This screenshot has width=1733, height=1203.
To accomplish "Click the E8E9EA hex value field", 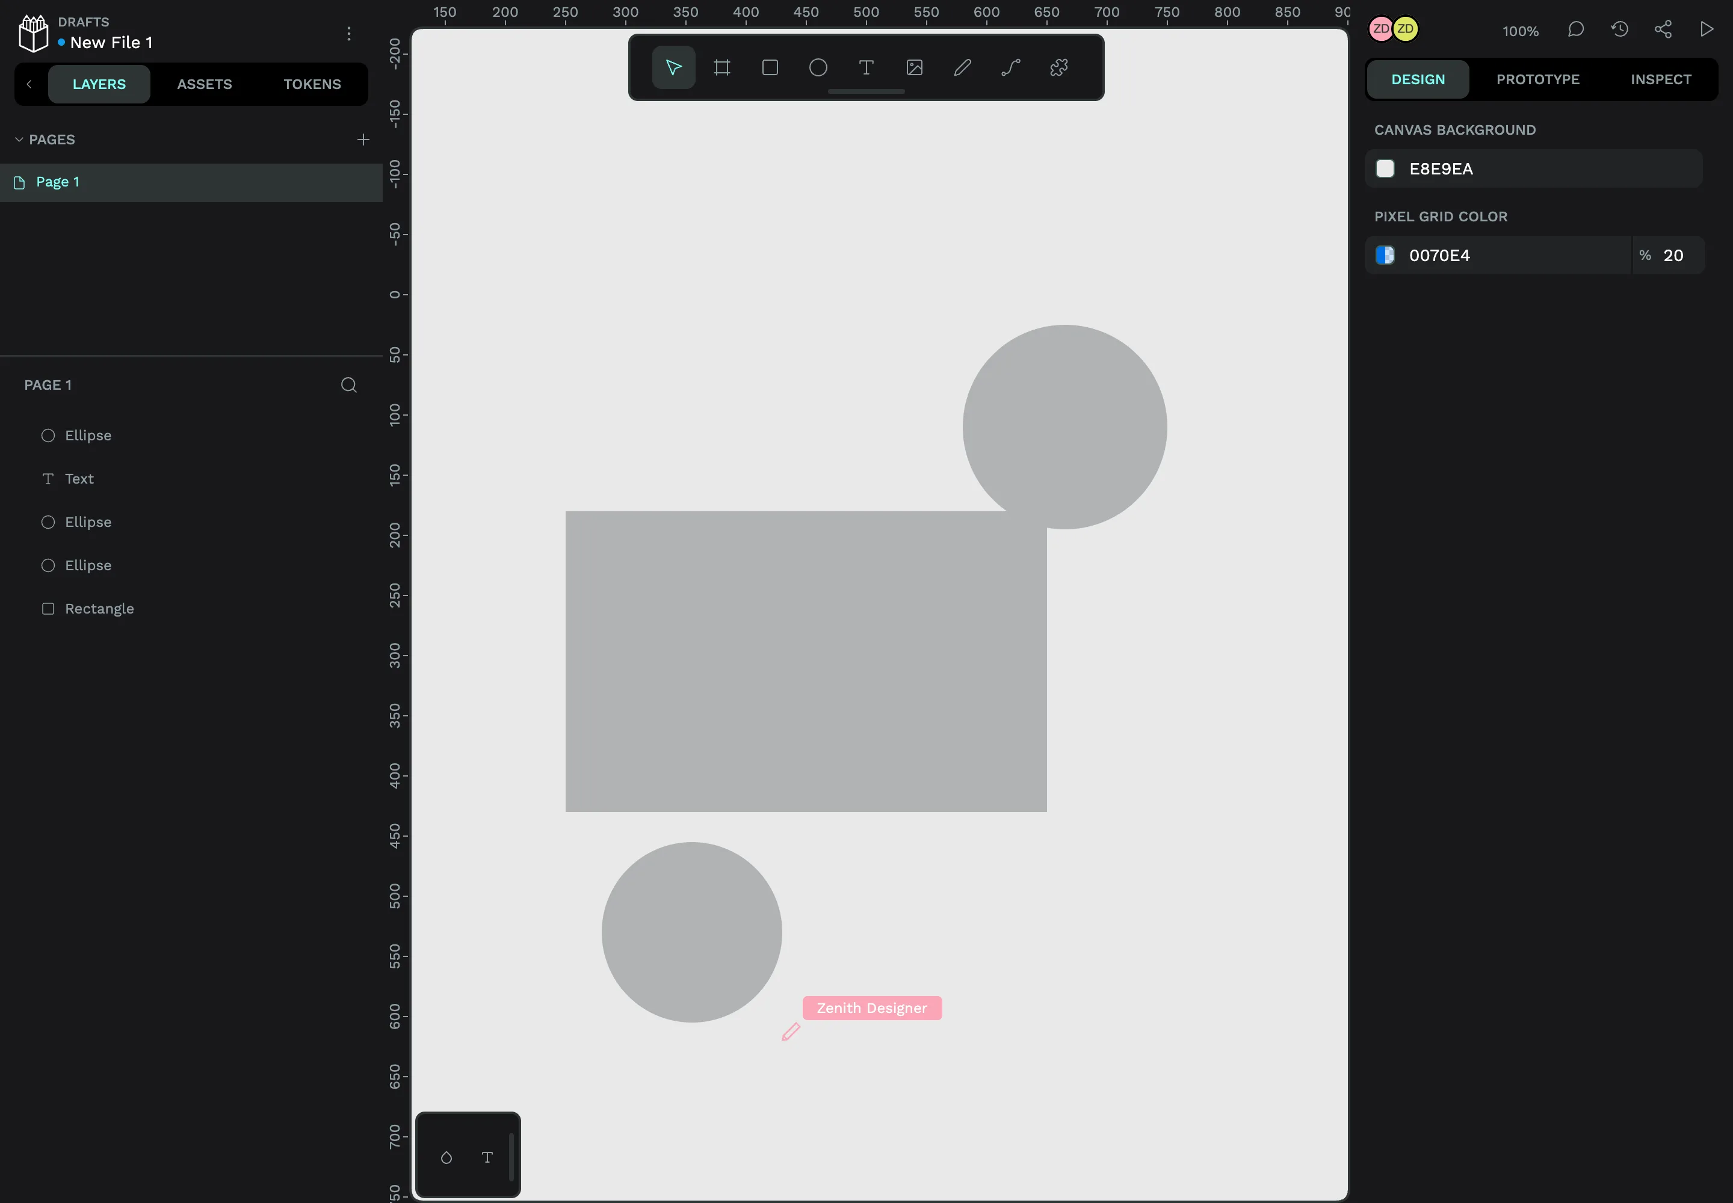I will pyautogui.click(x=1533, y=168).
